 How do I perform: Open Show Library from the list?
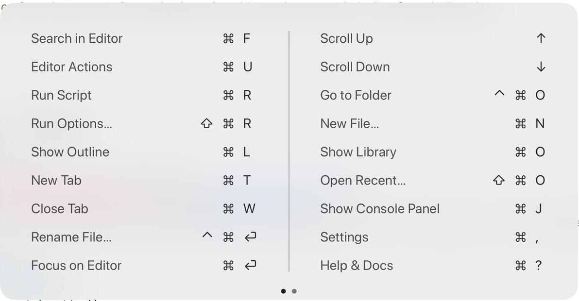[x=358, y=152]
